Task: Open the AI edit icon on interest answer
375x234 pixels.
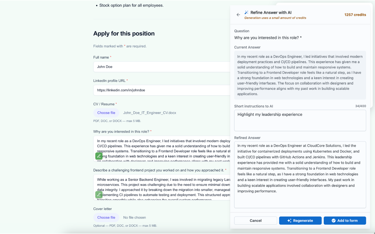Action: [x=99, y=156]
